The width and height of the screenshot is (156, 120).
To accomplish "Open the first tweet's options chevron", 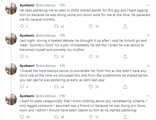I will pyautogui.click(x=149, y=5).
